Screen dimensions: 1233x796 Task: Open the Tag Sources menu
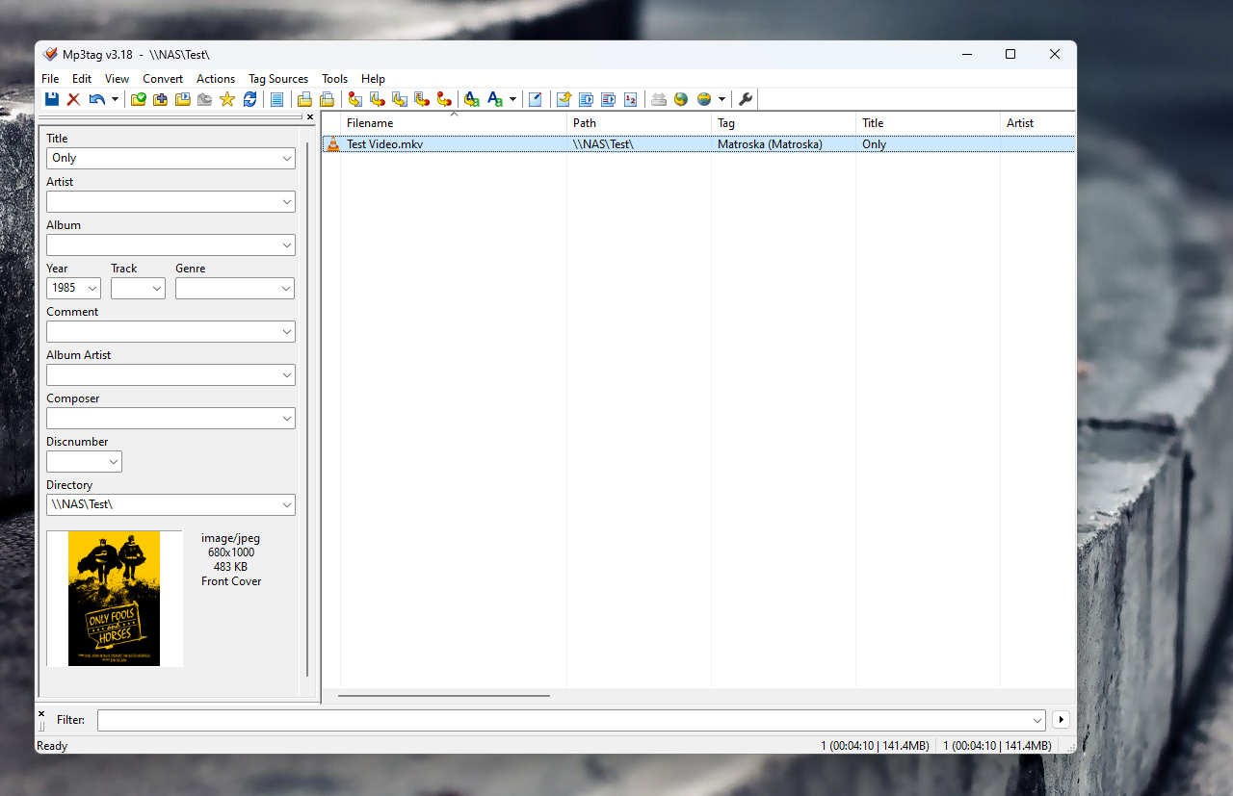[x=277, y=79]
